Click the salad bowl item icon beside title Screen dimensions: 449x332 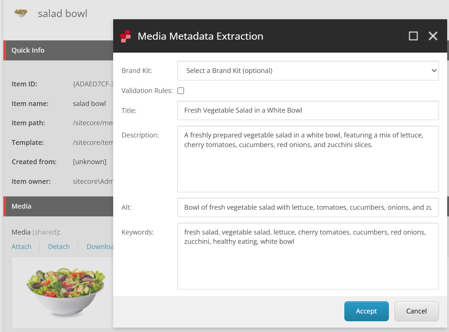click(x=20, y=13)
